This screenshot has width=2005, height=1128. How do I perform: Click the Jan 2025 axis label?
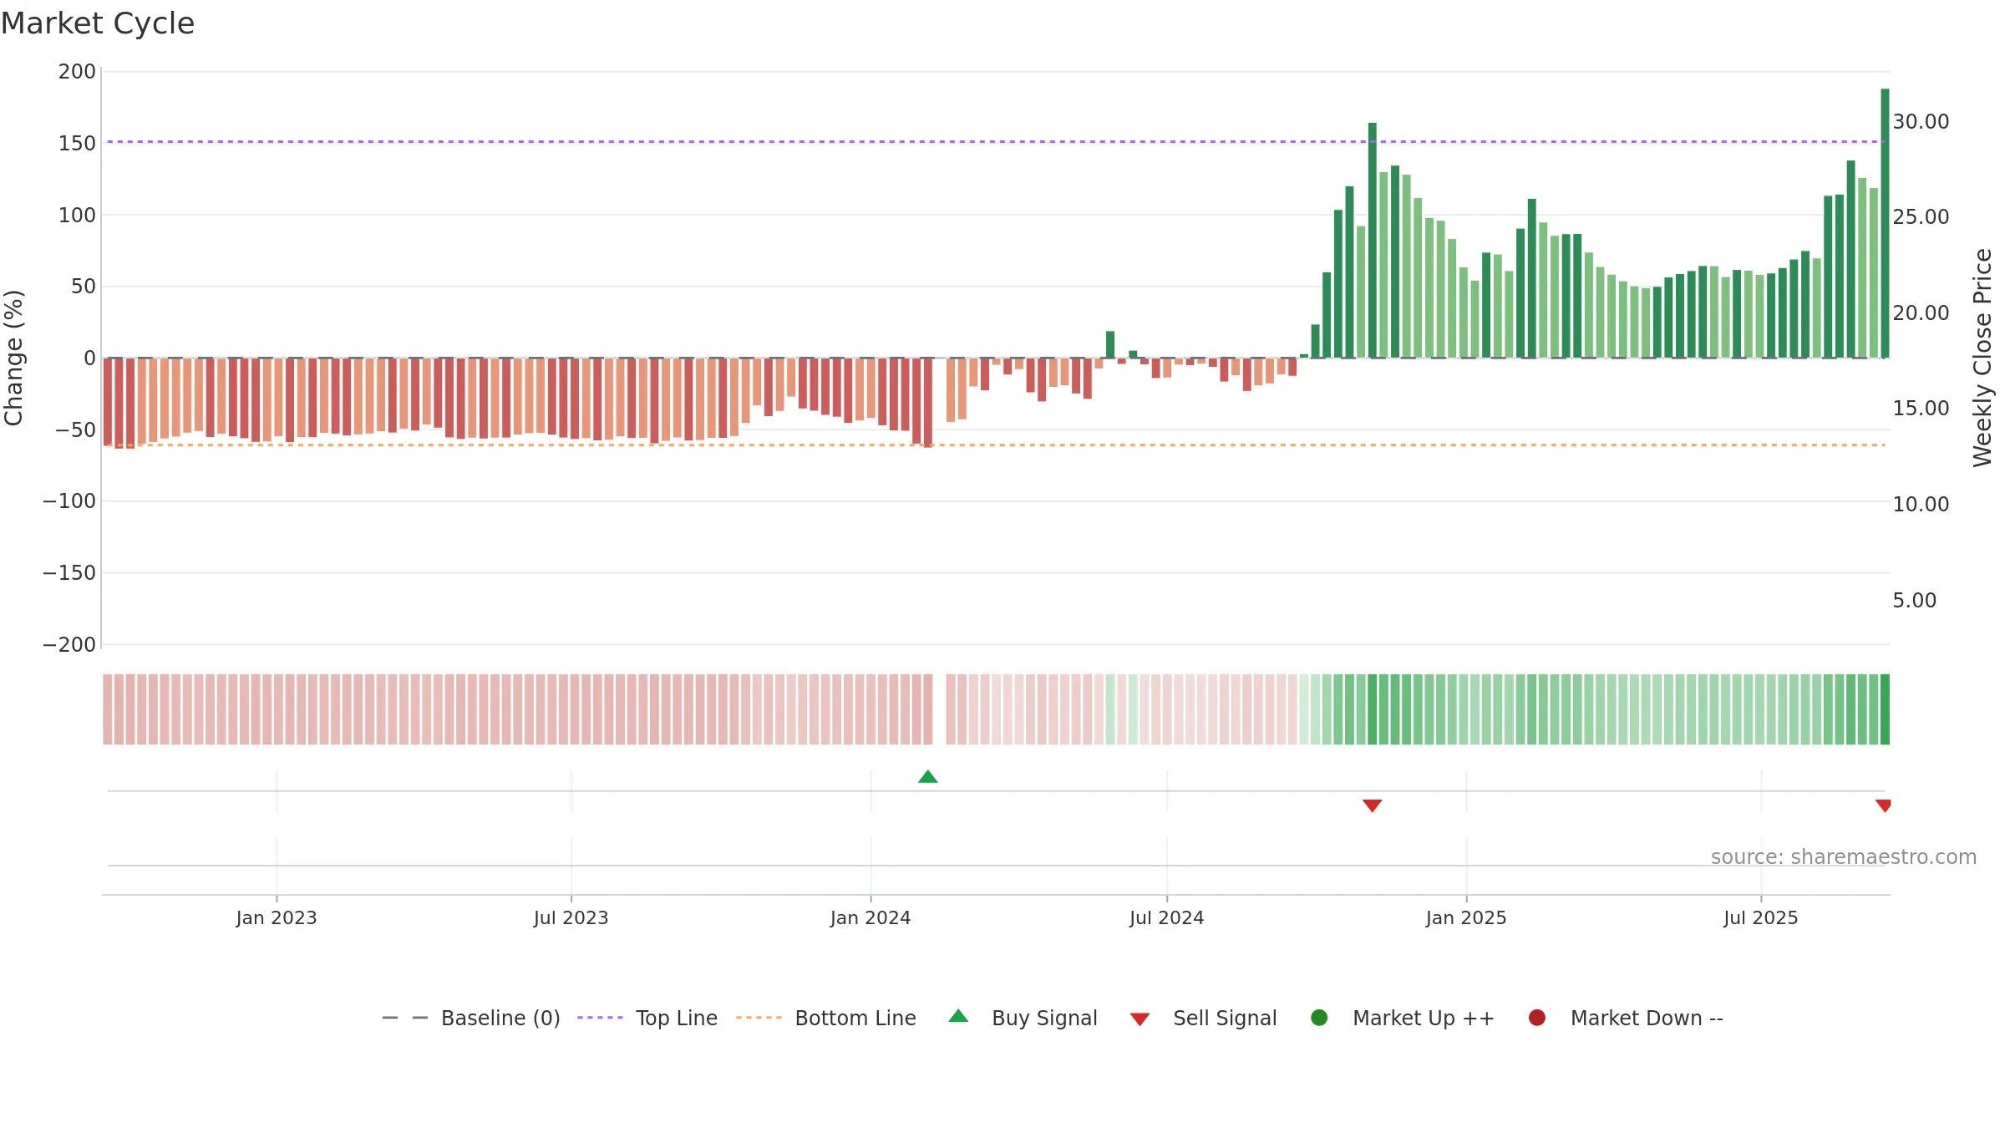(1466, 918)
